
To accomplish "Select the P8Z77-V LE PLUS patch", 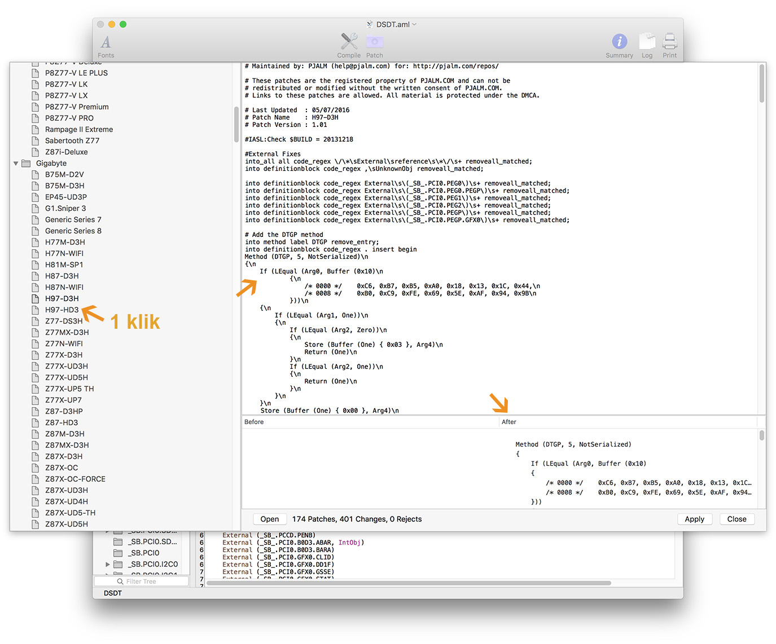I will [x=76, y=73].
